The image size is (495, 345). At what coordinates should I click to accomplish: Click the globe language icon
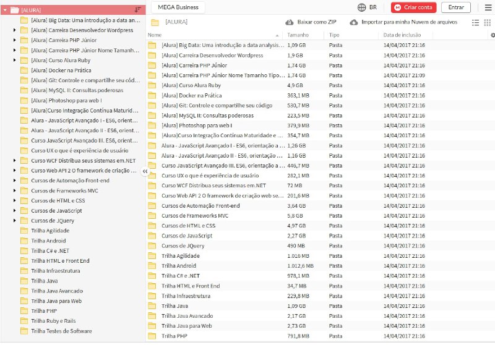click(x=361, y=7)
